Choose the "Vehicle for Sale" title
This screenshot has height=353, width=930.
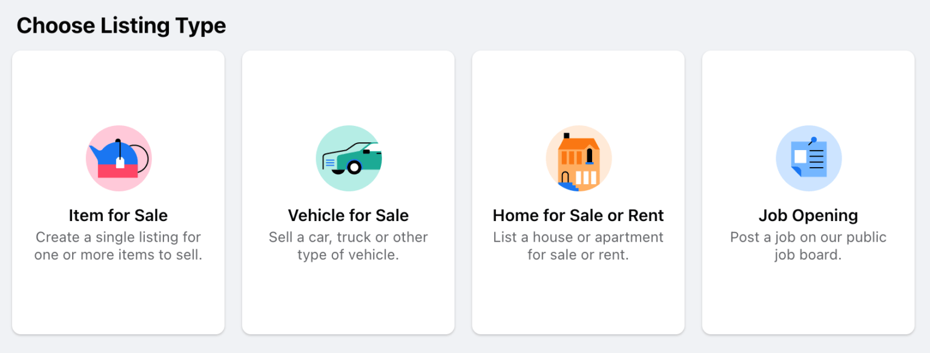tap(348, 216)
